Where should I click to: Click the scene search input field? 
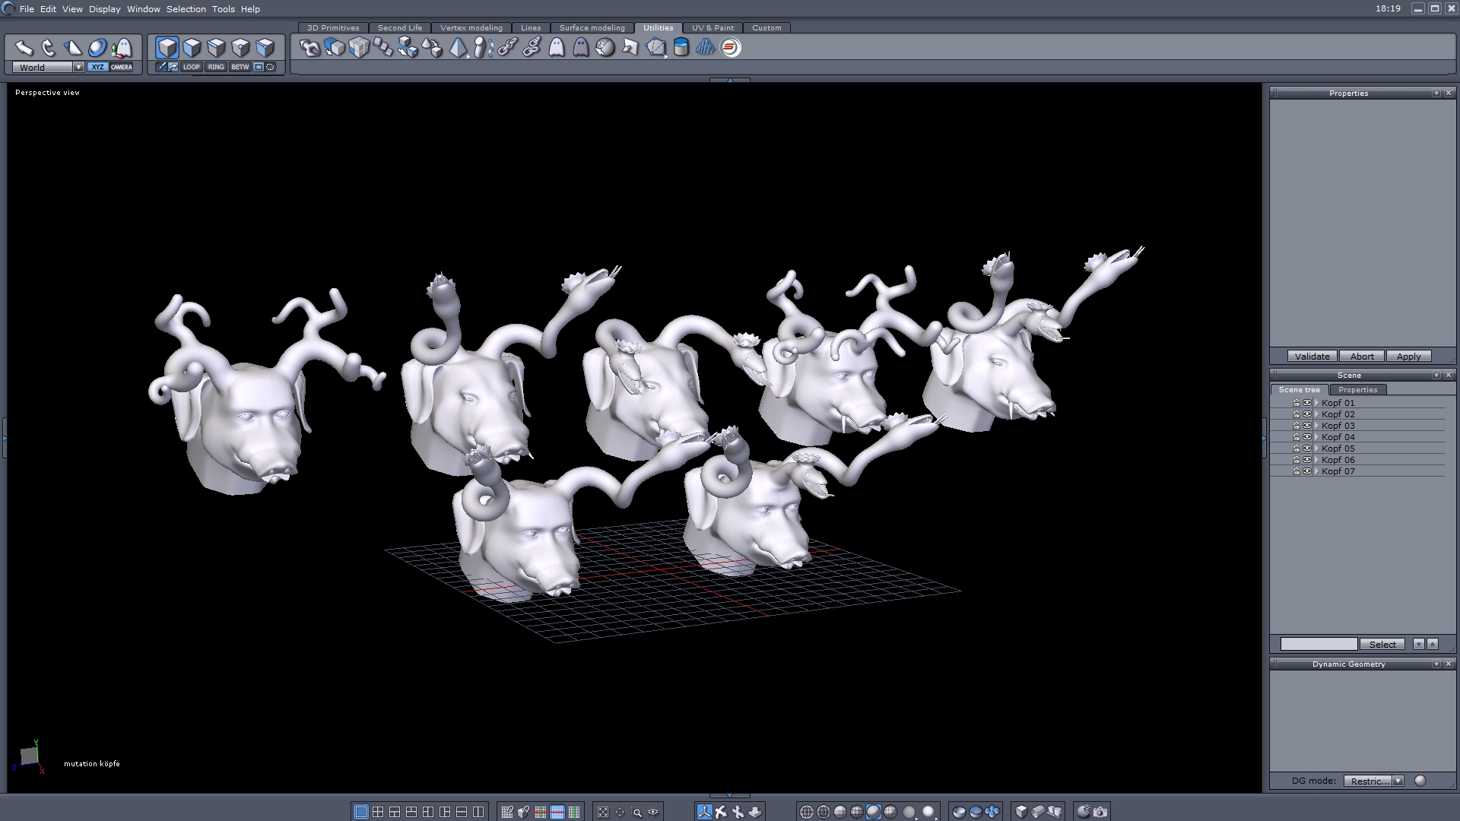coord(1319,644)
